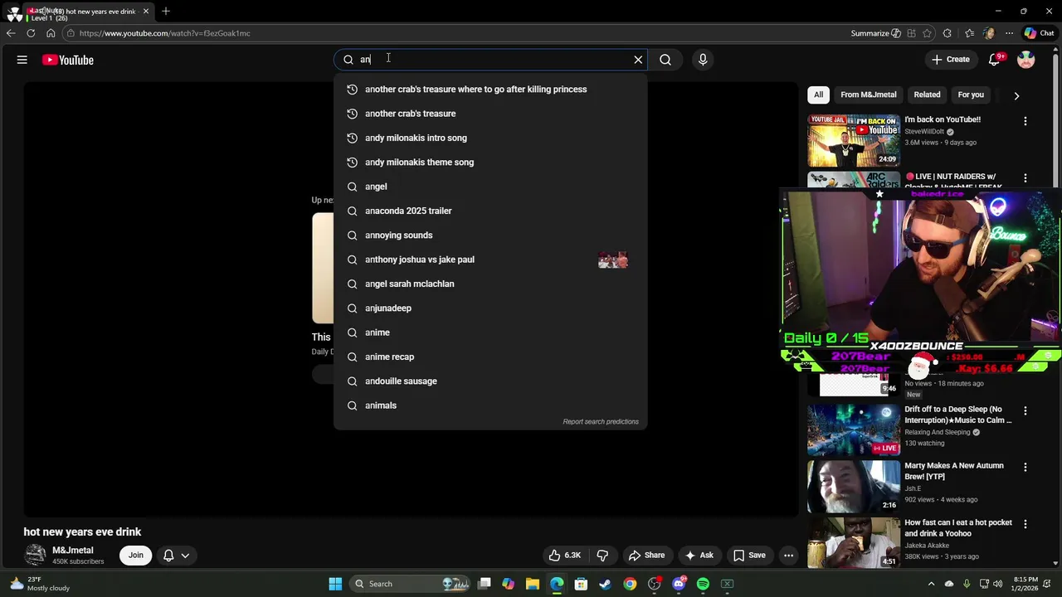Open a new browser tab
This screenshot has height=597, width=1062.
coord(166,12)
